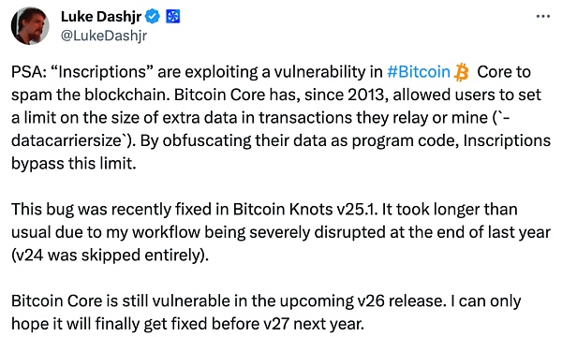Open the three-dot more options menu
Viewport: 562px width, 337px height.
pyautogui.click(x=543, y=16)
